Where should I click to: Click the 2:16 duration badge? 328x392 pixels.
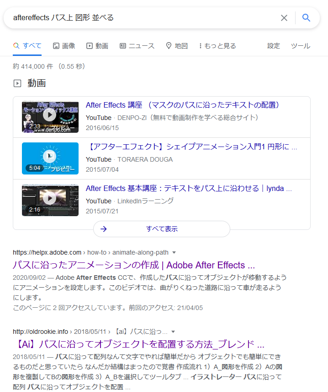[x=34, y=209]
